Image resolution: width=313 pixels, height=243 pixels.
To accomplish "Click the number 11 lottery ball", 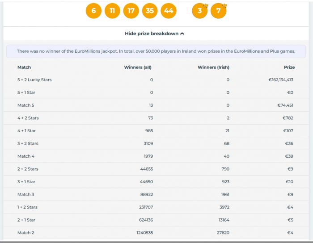I will [112, 11].
